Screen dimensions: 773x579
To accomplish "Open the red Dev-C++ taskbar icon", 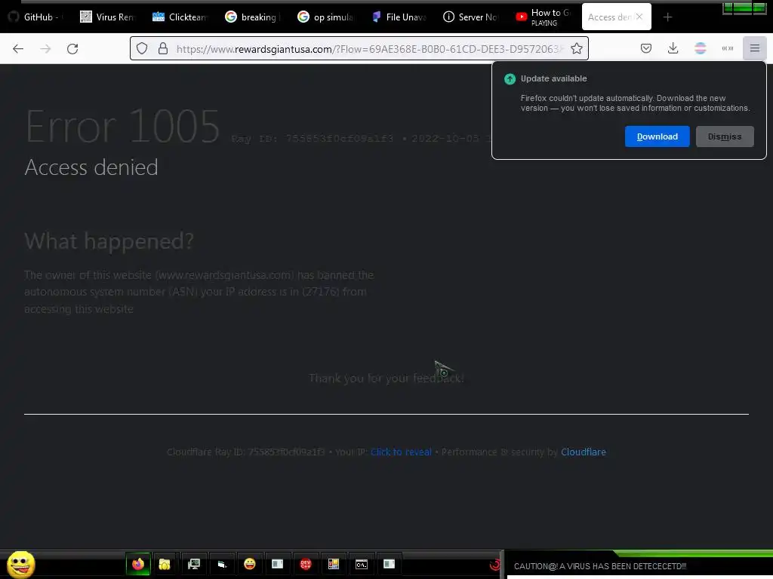I will (306, 564).
